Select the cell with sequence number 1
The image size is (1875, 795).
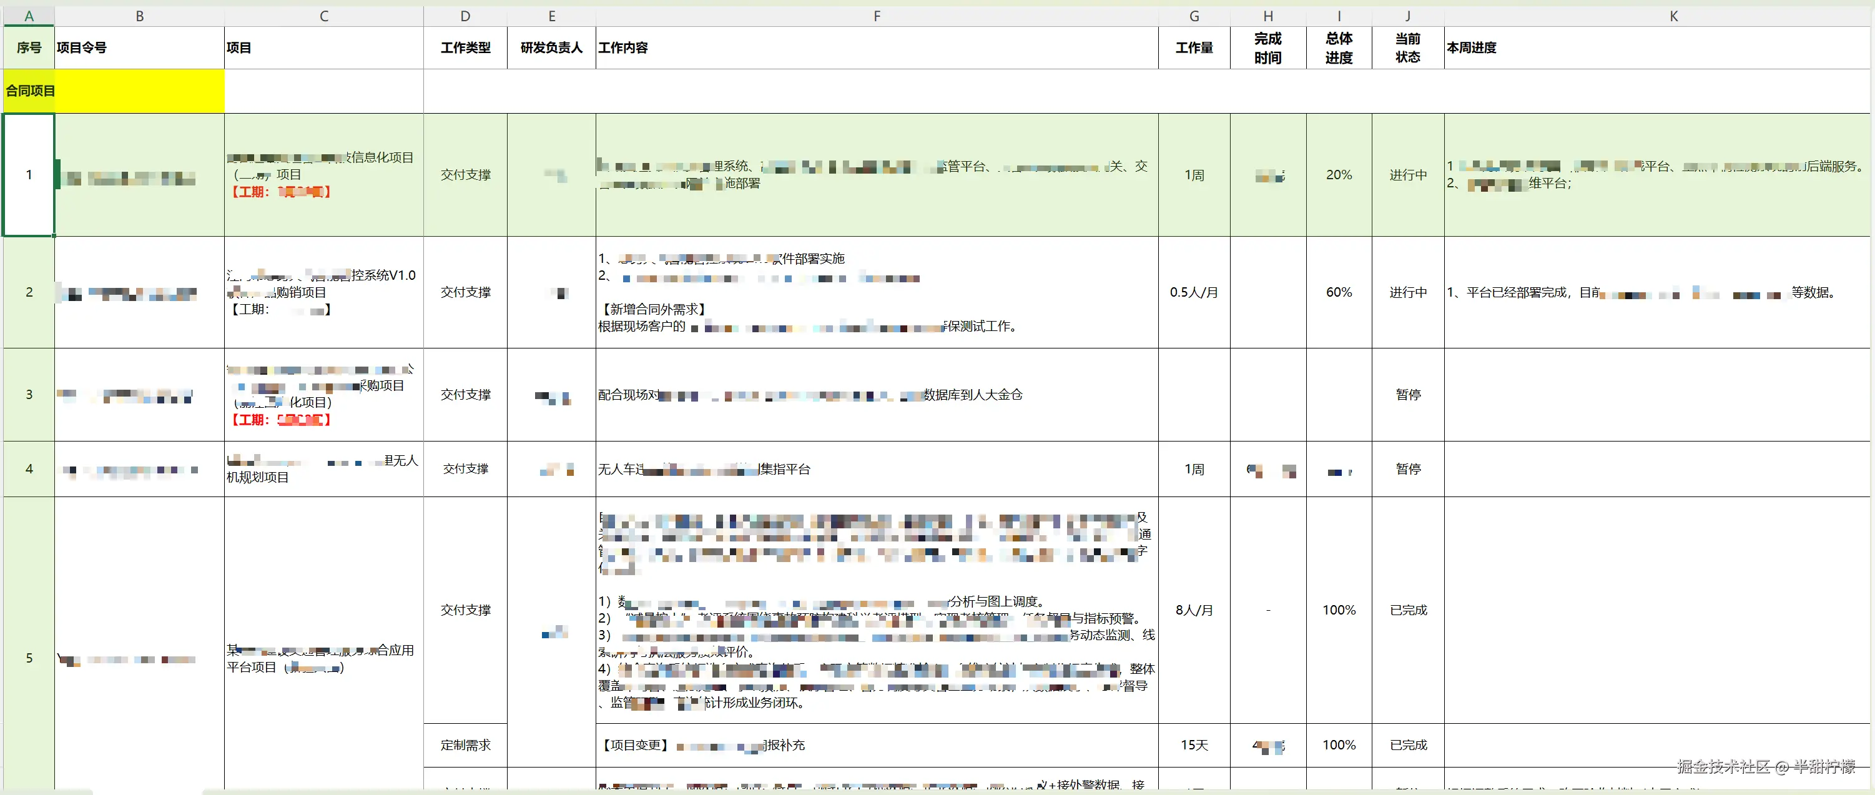coord(29,175)
